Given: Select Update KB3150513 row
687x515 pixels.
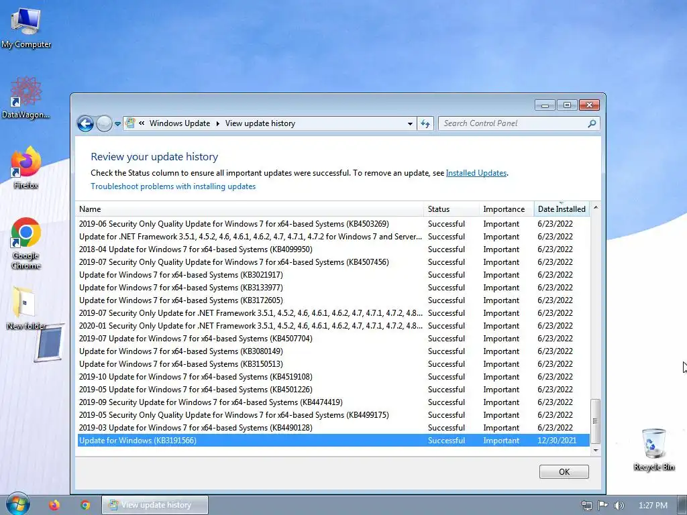Looking at the screenshot, I should point(333,364).
